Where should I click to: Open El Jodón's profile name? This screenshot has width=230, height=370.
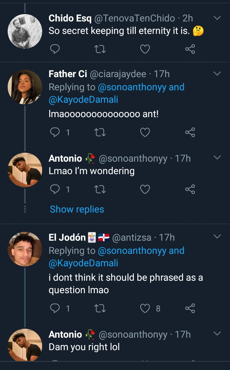[67, 237]
